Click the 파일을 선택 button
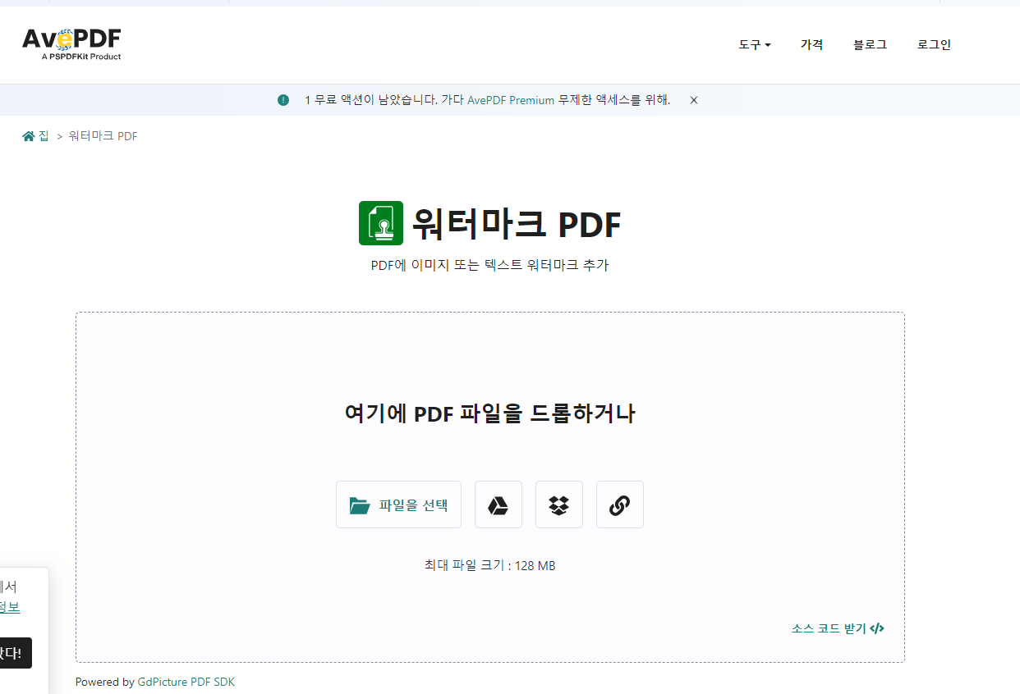This screenshot has width=1020, height=694. (x=398, y=505)
